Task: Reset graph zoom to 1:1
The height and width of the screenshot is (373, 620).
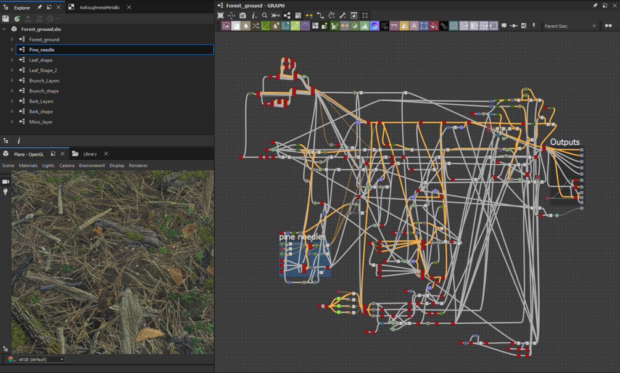Action: pyautogui.click(x=231, y=15)
